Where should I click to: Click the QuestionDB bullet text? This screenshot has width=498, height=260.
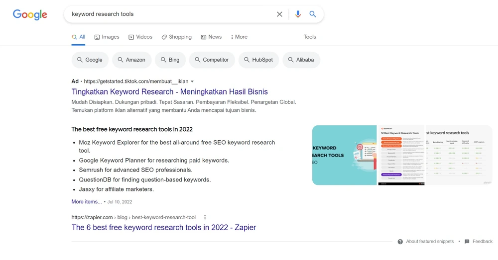tap(145, 180)
